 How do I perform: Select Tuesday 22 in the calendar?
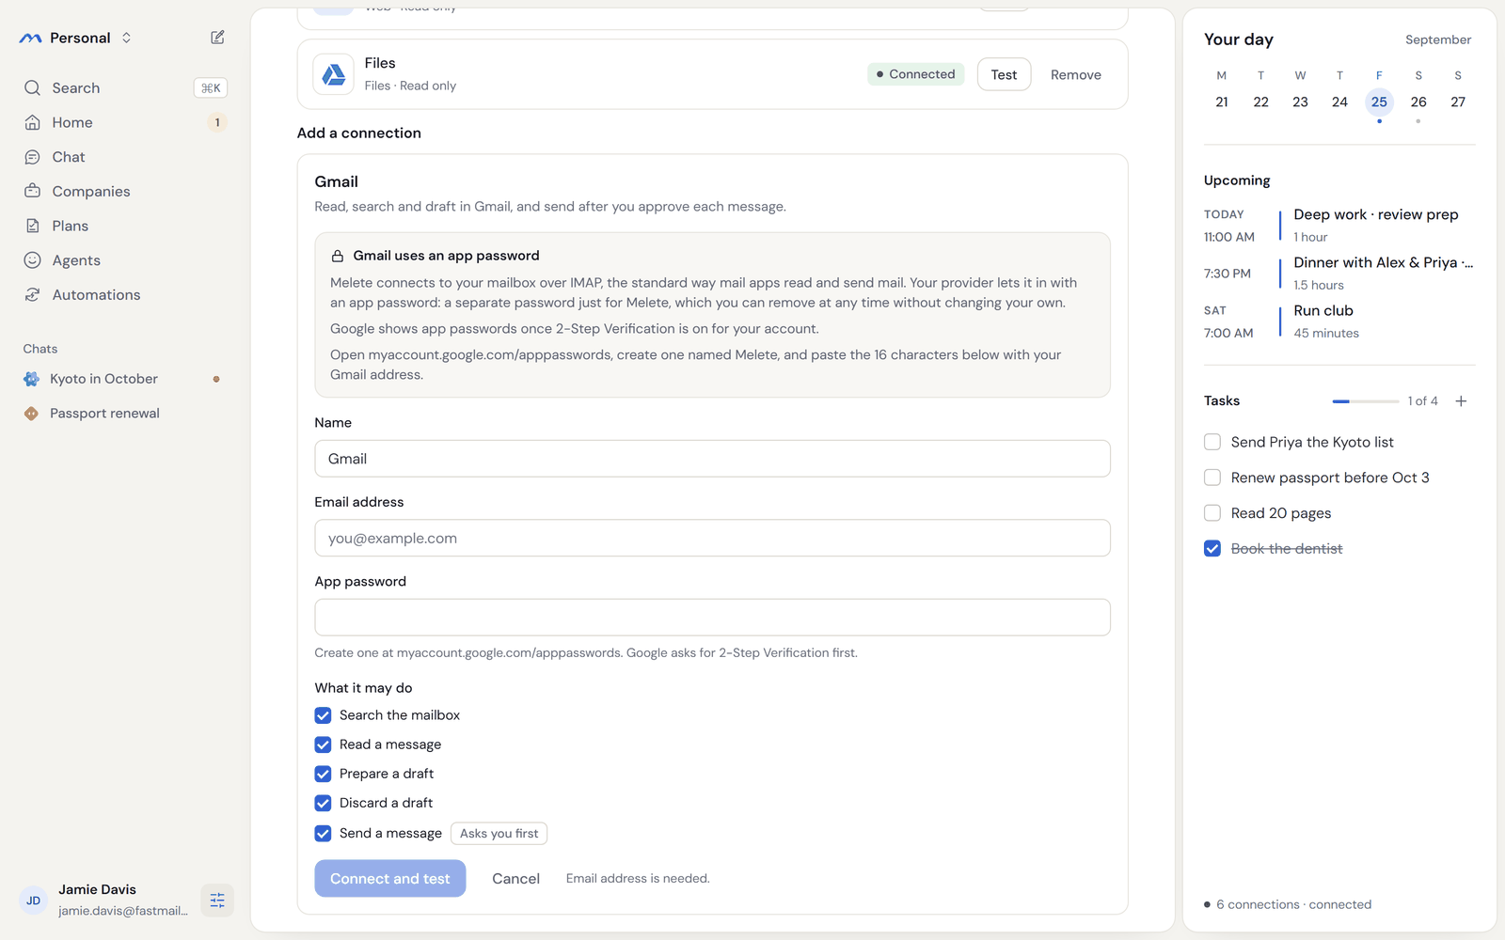click(x=1260, y=102)
